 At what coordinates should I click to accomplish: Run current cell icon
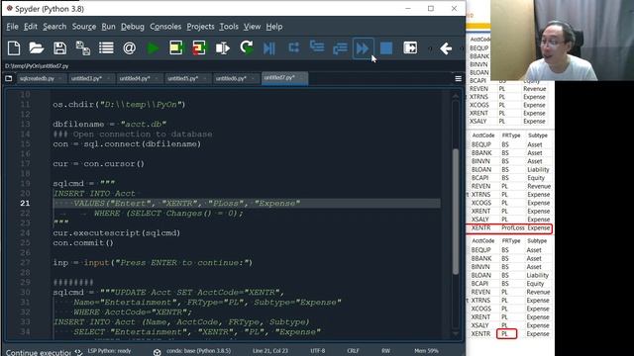(176, 48)
